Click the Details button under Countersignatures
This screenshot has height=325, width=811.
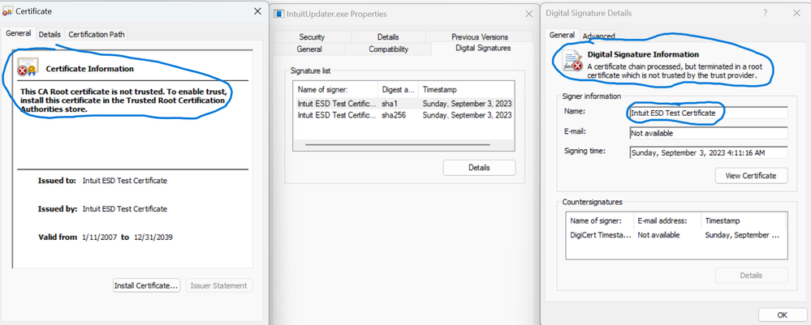point(751,276)
